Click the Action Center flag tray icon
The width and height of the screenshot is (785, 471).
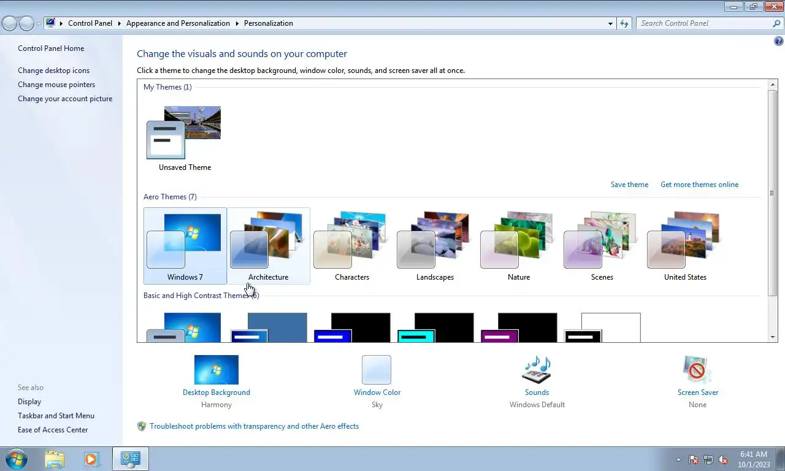(x=694, y=459)
